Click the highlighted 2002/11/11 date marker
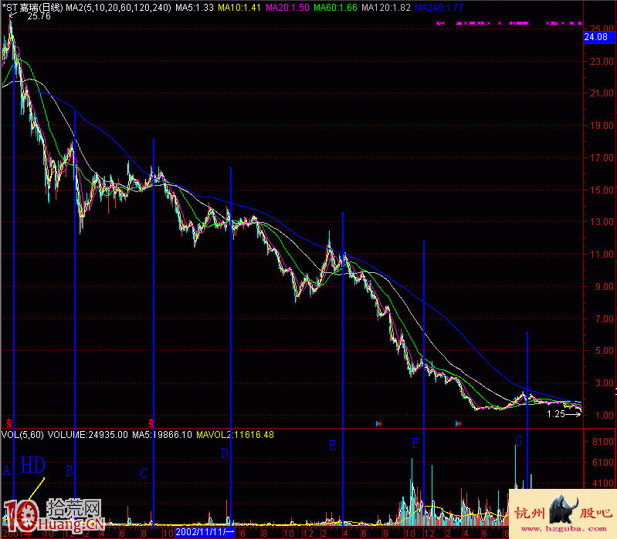 point(205,533)
